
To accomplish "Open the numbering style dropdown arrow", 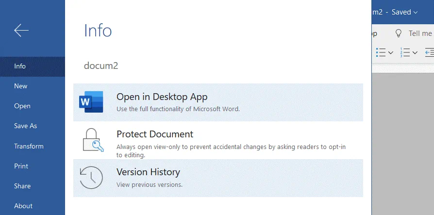I will (414, 52).
